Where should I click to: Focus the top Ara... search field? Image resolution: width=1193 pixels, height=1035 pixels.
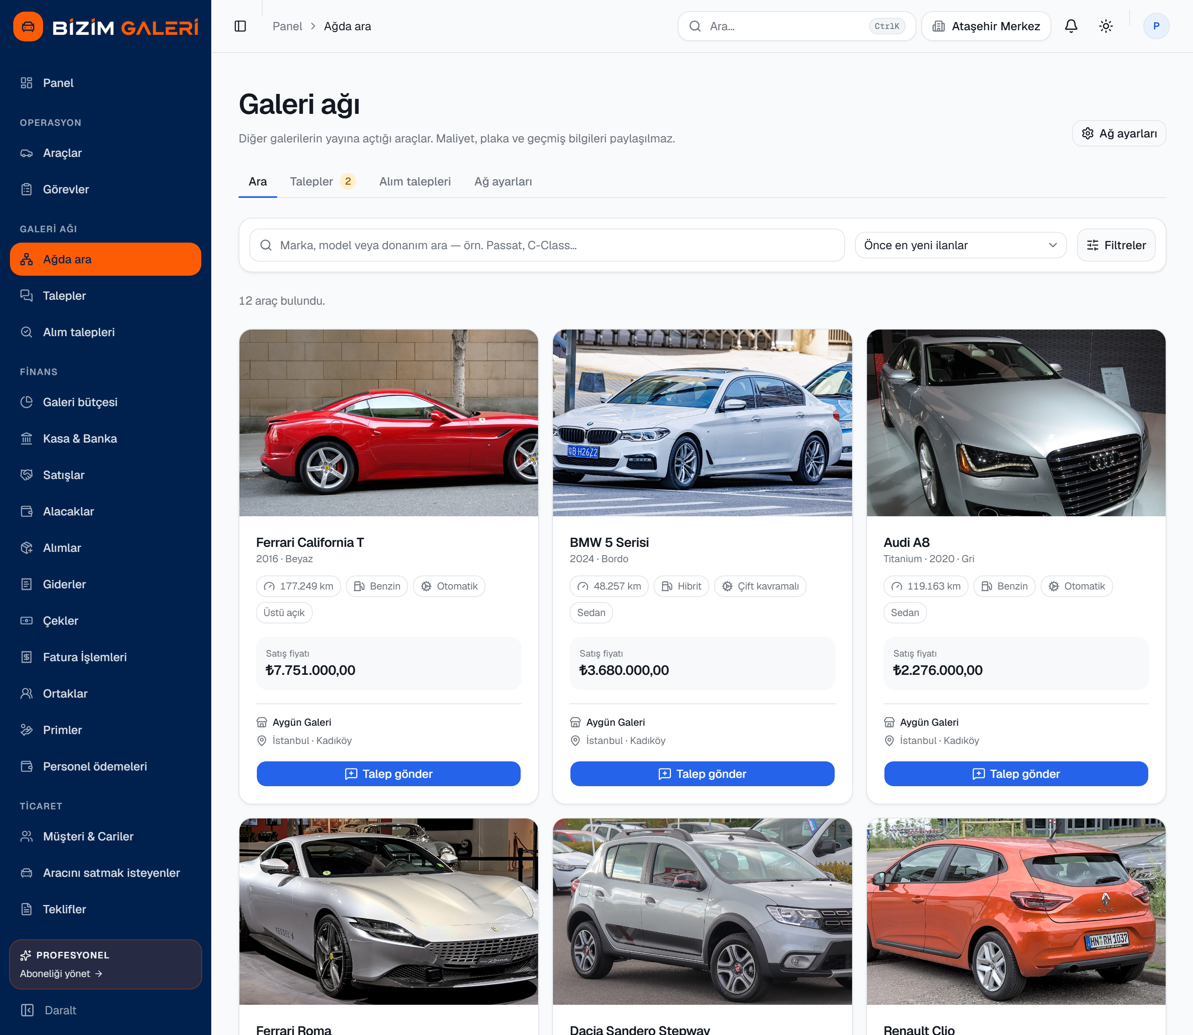[797, 26]
